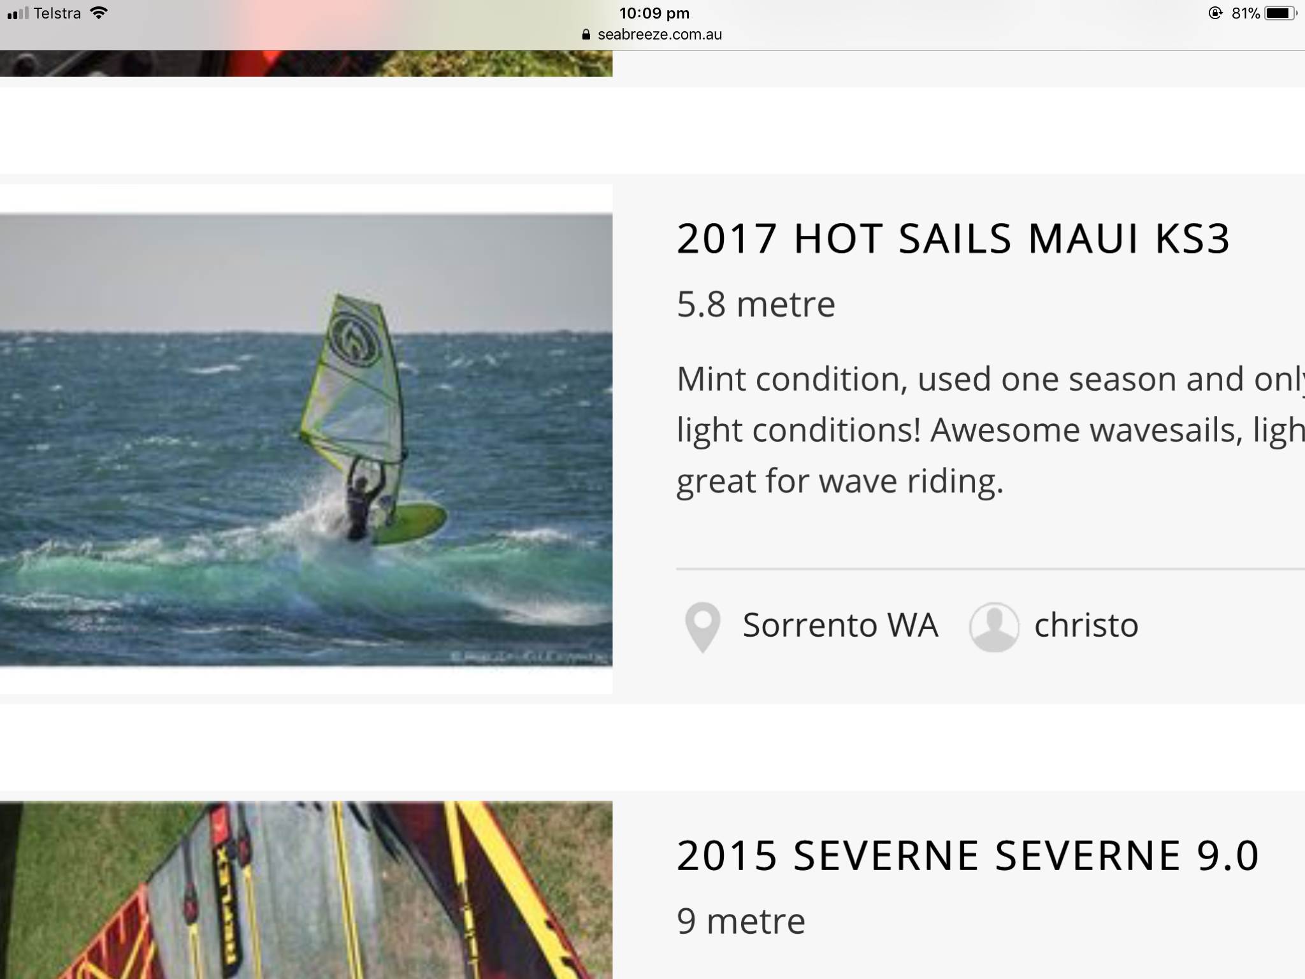Screen dimensions: 1305x979
Task: Tap the partial listing photo at top
Action: 306,64
